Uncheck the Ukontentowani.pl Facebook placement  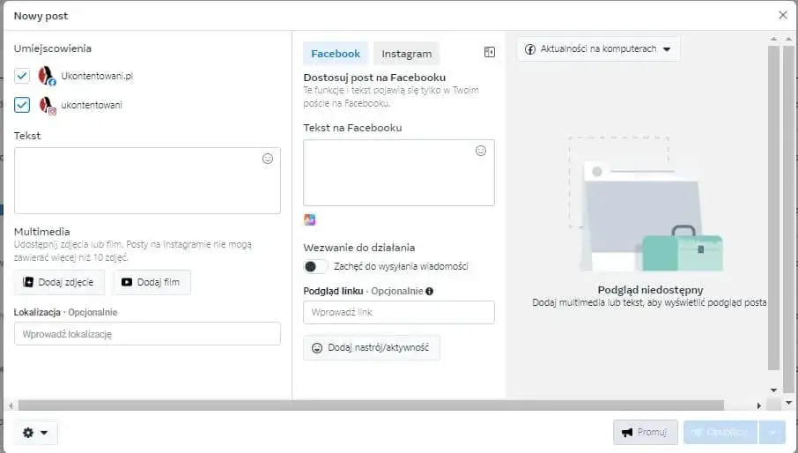(22, 76)
